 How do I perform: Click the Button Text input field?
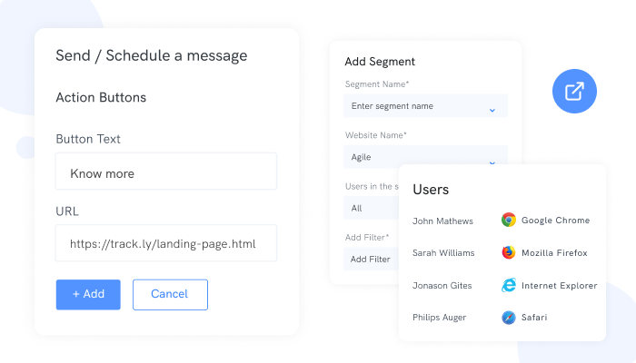tap(164, 172)
